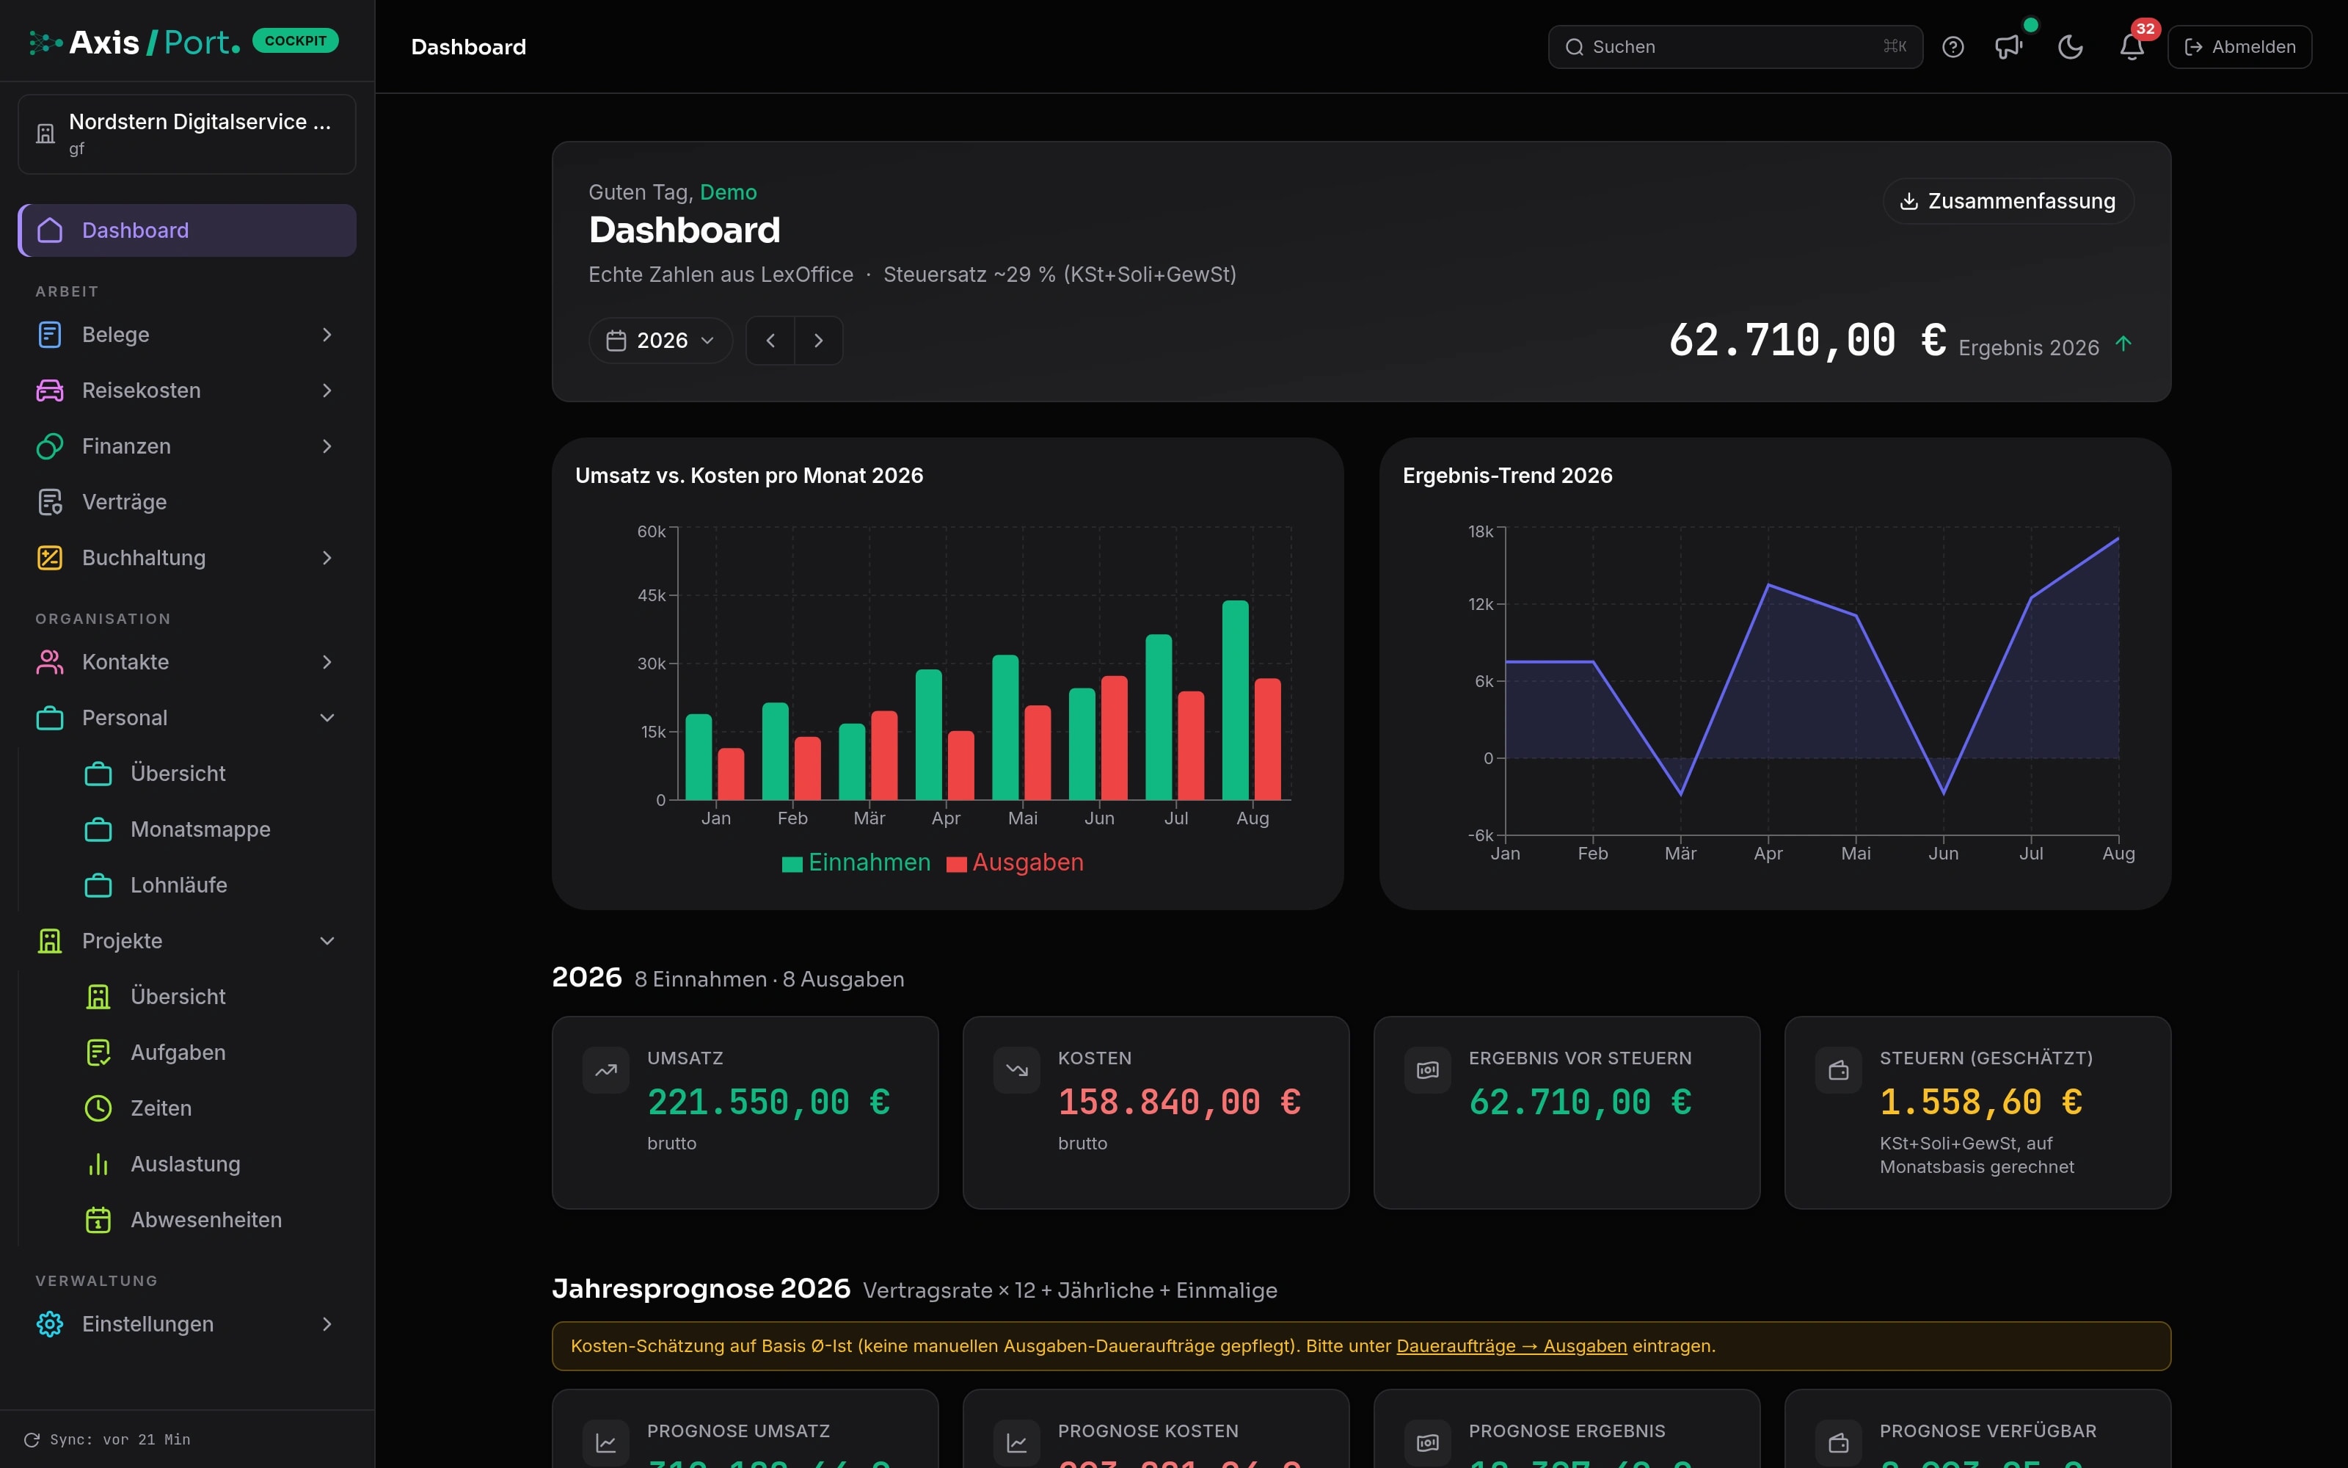The image size is (2348, 1468).
Task: Open the help question mark icon
Action: pyautogui.click(x=1952, y=46)
